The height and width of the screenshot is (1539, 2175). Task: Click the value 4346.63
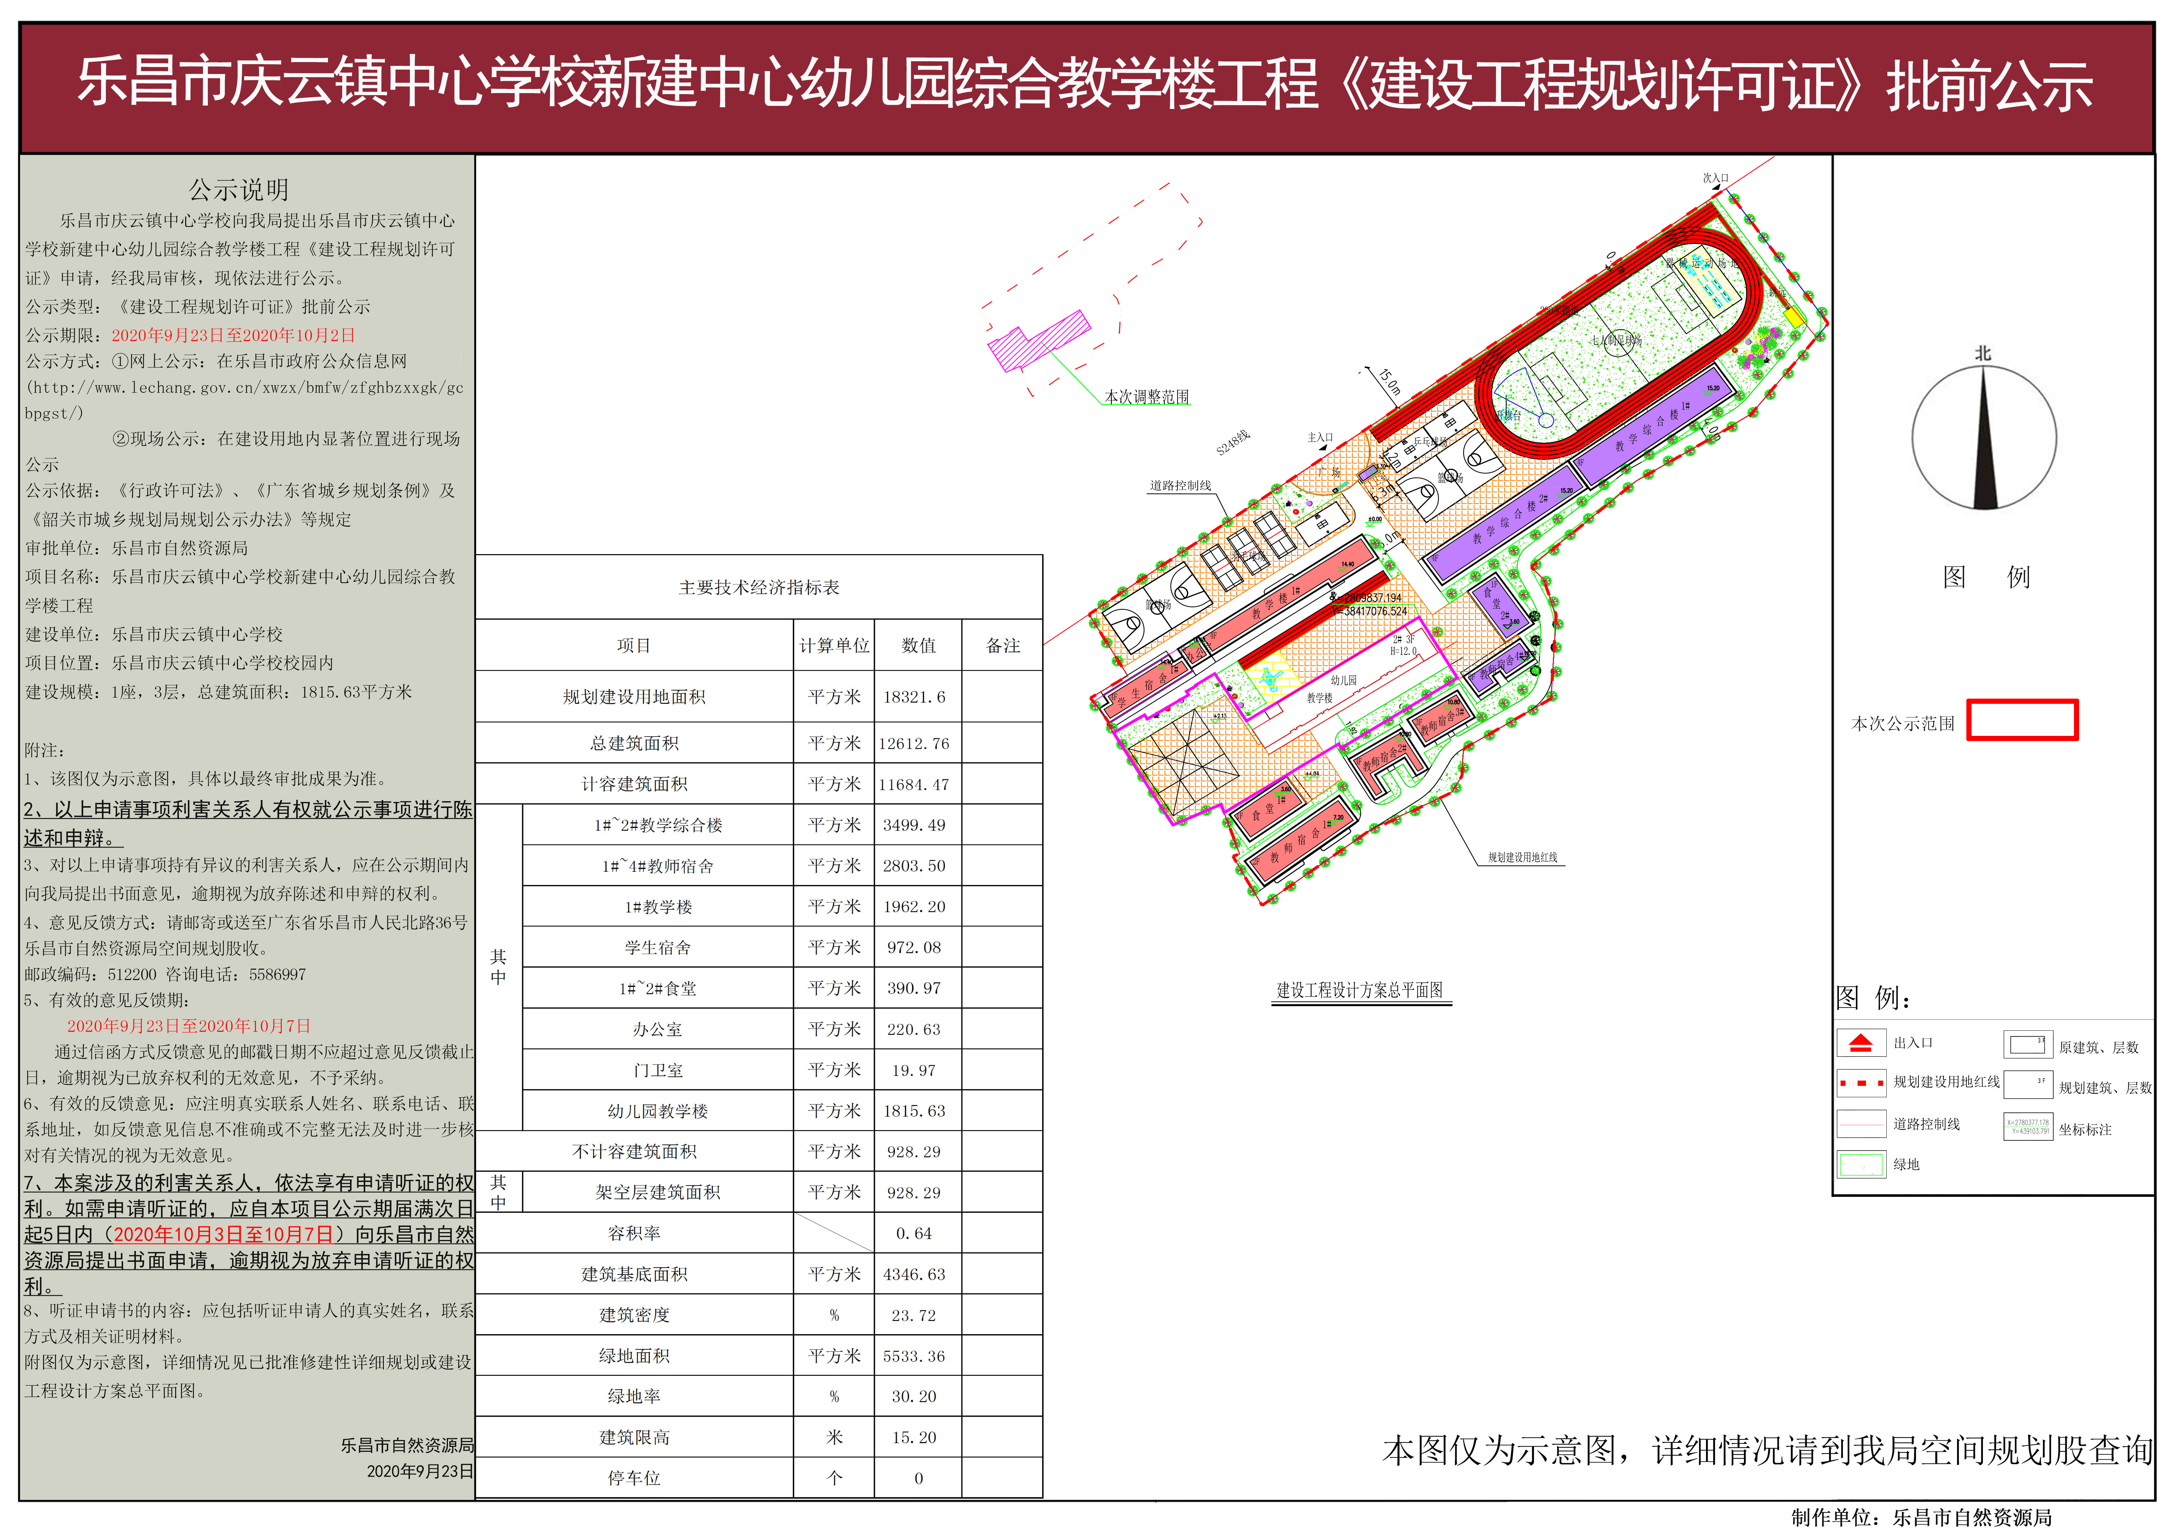click(x=915, y=1275)
